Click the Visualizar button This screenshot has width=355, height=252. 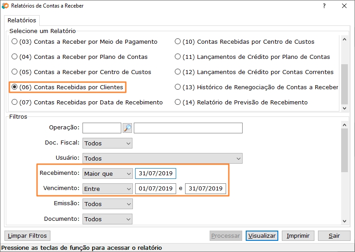click(262, 235)
